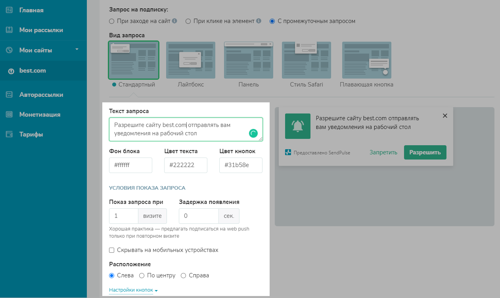Select С промежуточным запросом radio option
Image resolution: width=500 pixels, height=298 pixels.
click(x=272, y=21)
